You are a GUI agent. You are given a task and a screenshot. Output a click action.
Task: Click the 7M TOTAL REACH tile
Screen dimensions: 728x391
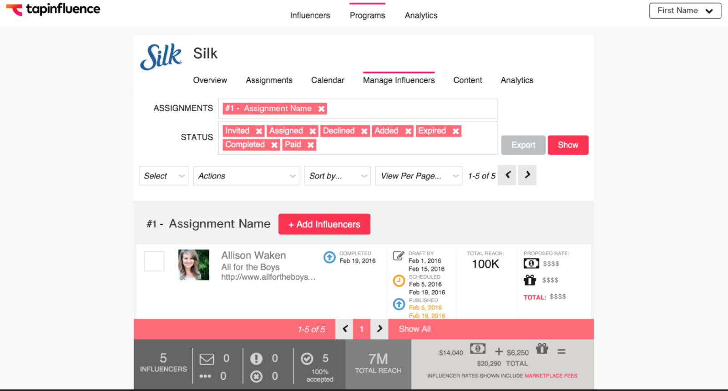378,364
